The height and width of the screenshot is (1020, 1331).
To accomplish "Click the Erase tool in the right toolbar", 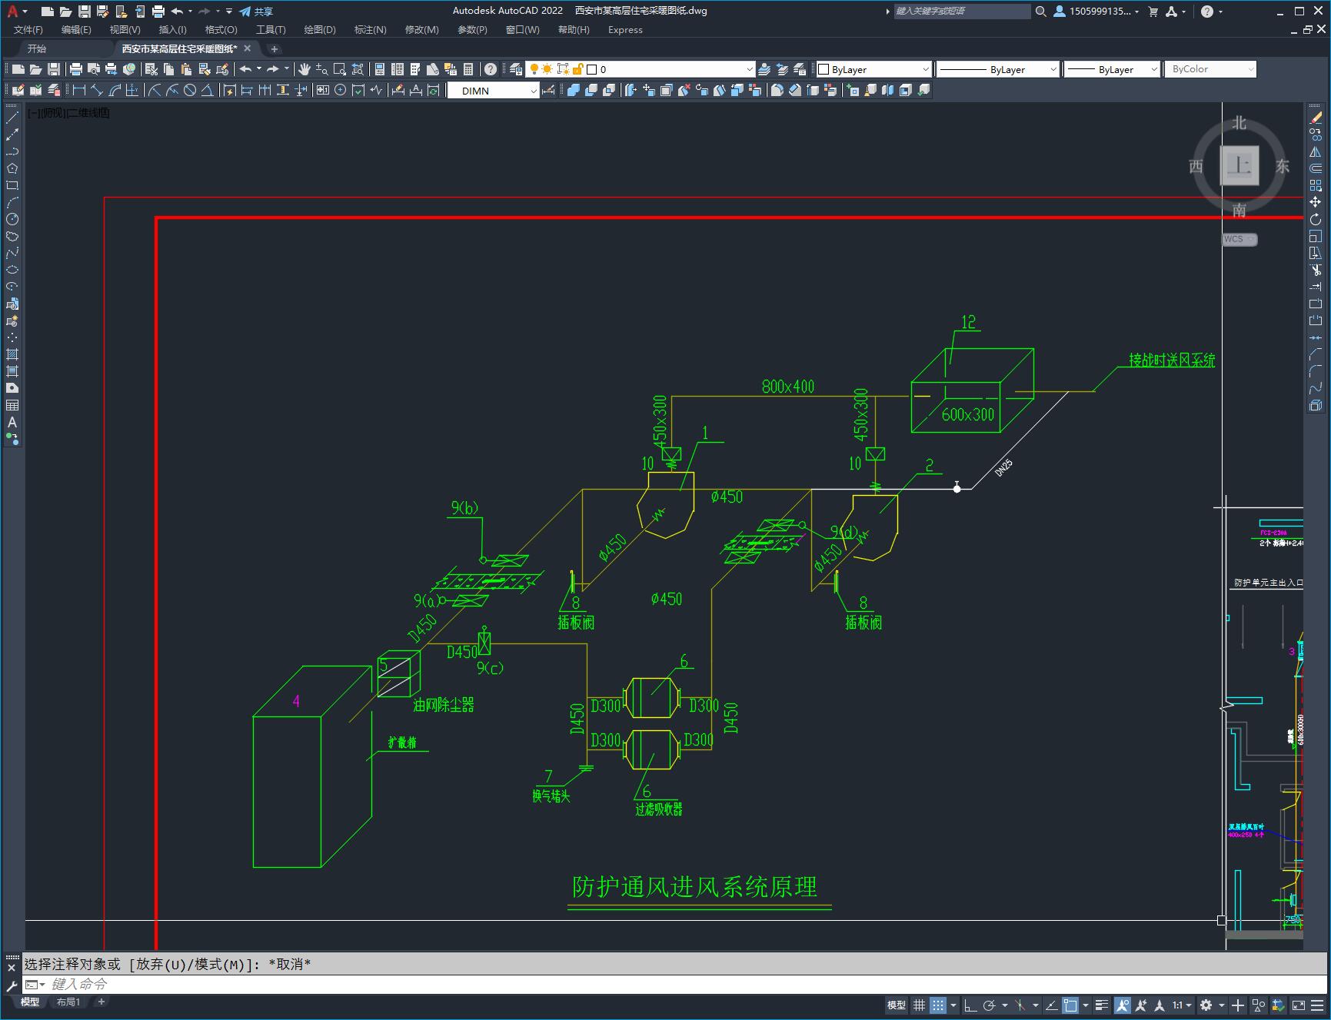I will point(1316,118).
